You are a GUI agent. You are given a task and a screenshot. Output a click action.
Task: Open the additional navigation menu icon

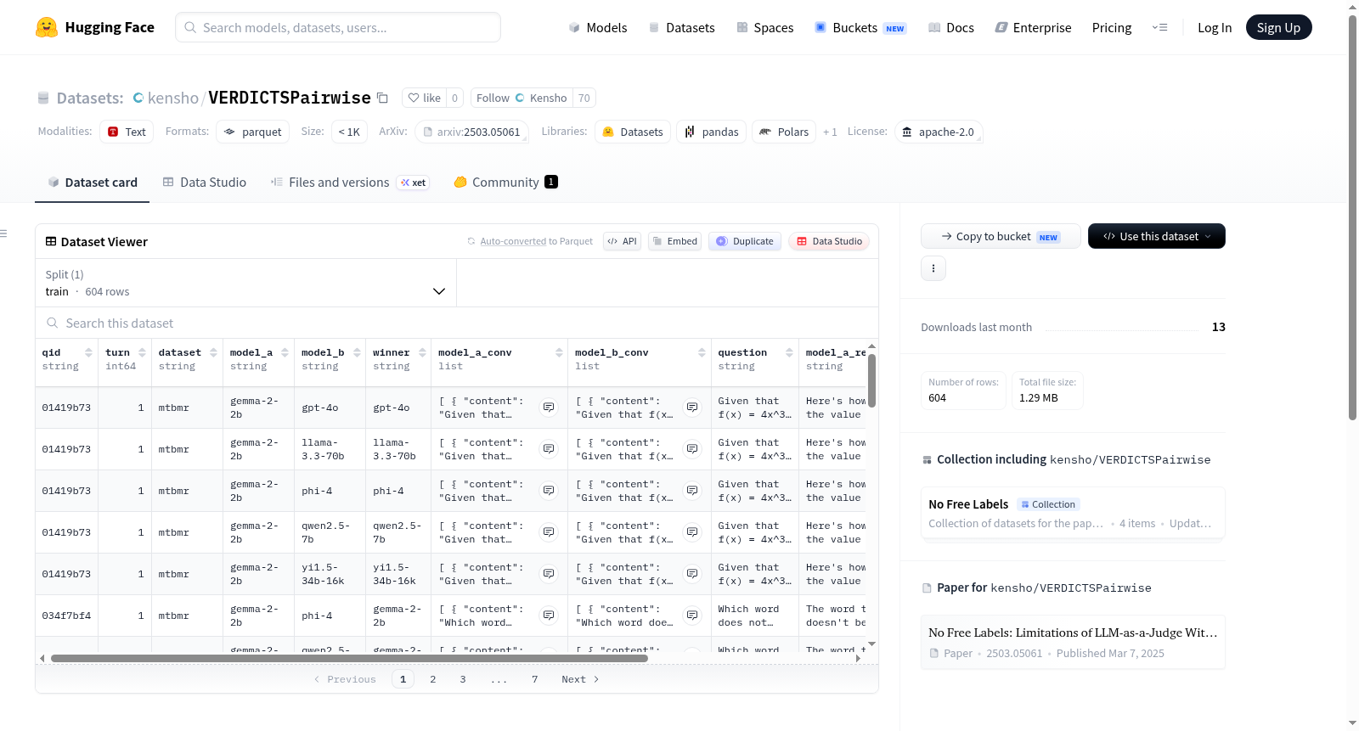(x=1159, y=27)
